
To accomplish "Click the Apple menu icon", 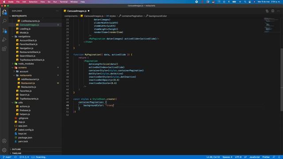I will [x=4, y=2].
